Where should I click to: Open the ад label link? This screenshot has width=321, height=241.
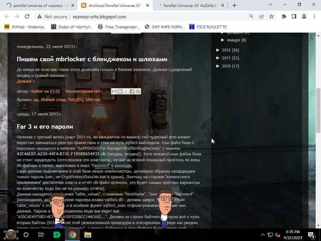(36, 99)
